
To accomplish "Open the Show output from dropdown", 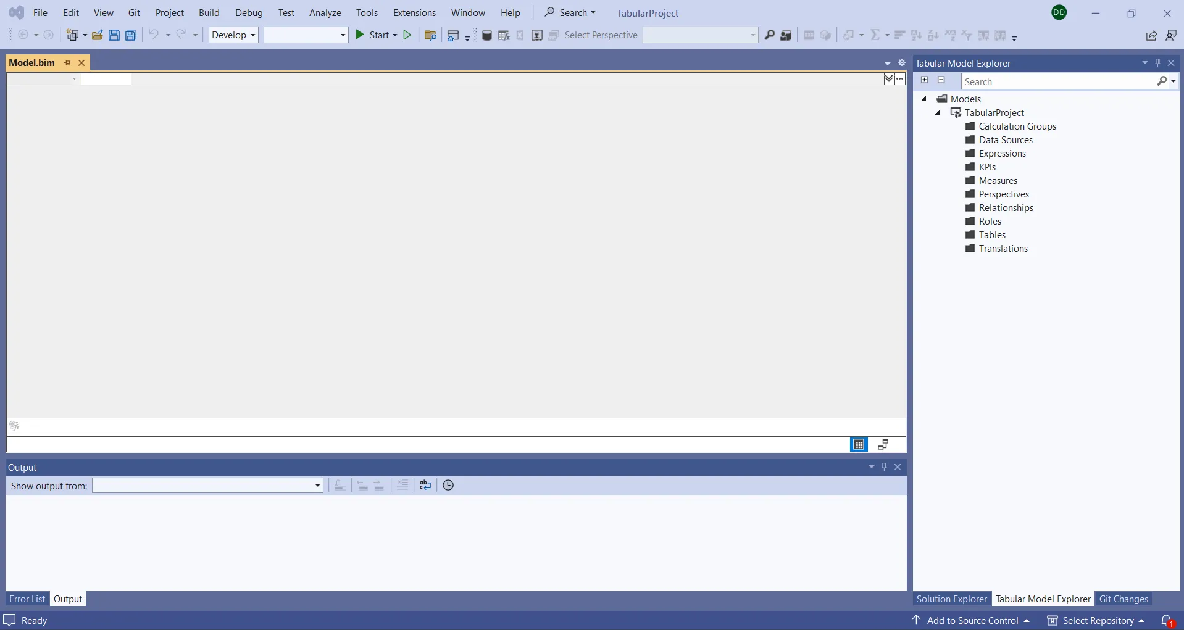I will [x=207, y=486].
